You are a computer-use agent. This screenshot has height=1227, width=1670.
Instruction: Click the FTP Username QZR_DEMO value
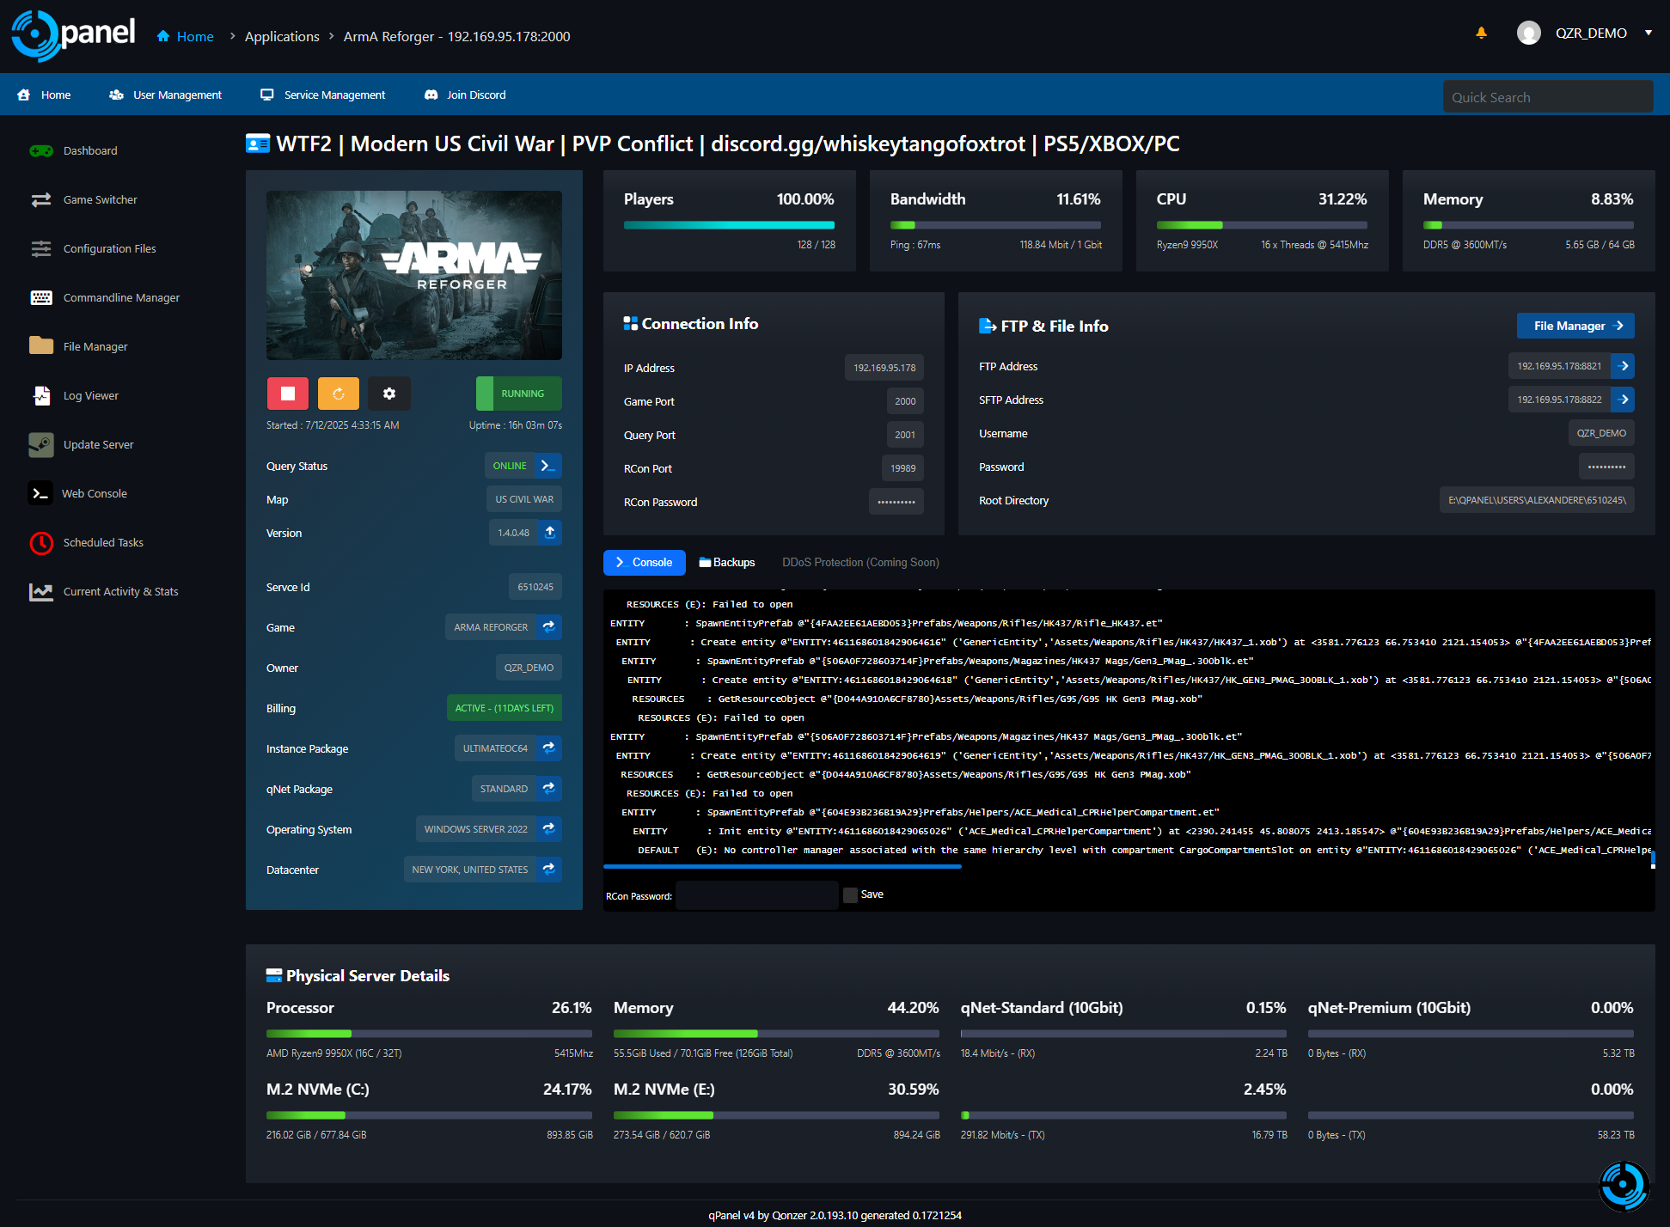1601,433
